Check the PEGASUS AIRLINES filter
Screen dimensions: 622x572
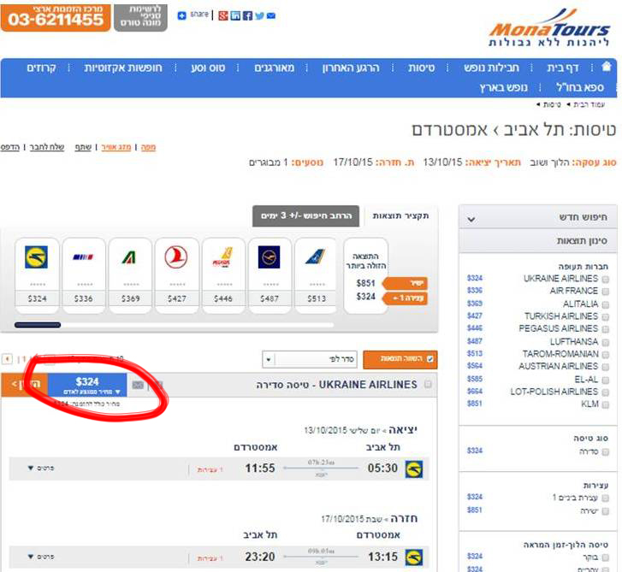pos(606,329)
